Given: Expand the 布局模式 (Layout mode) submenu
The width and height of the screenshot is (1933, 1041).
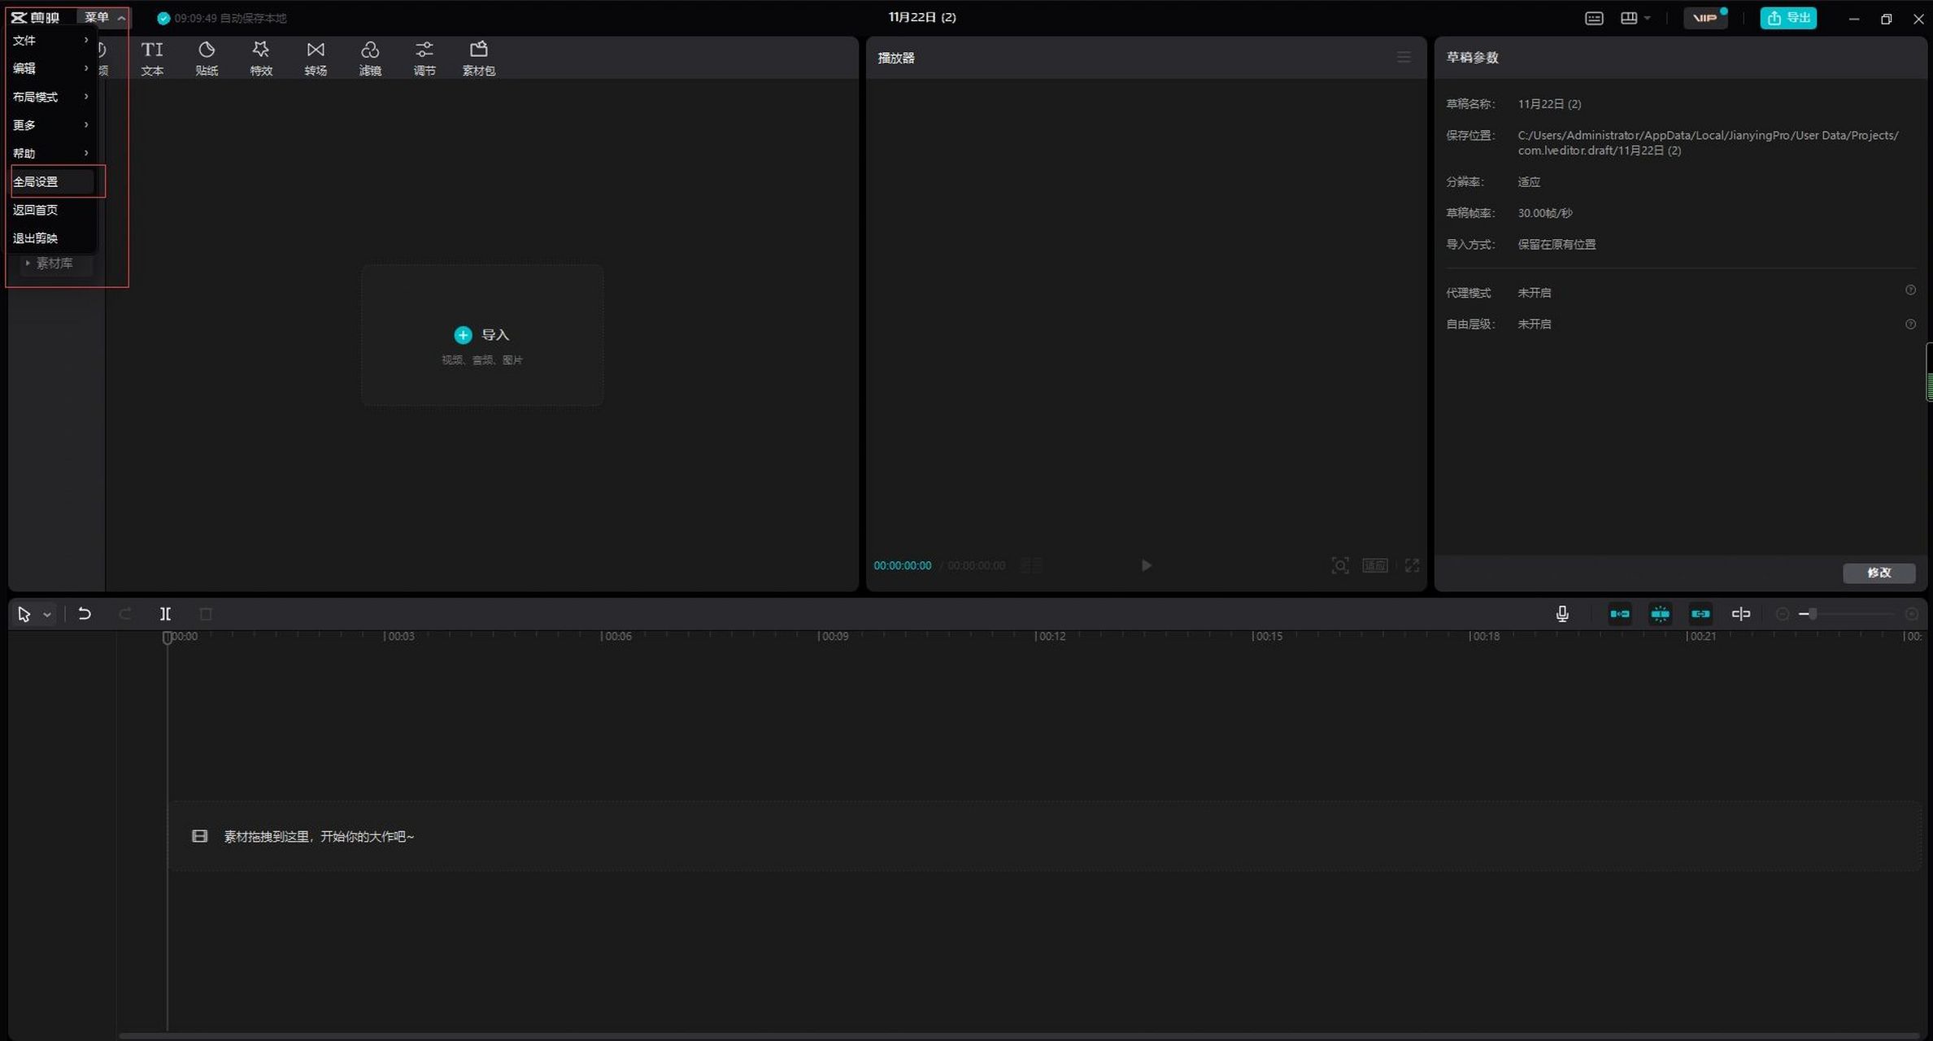Looking at the screenshot, I should point(51,97).
